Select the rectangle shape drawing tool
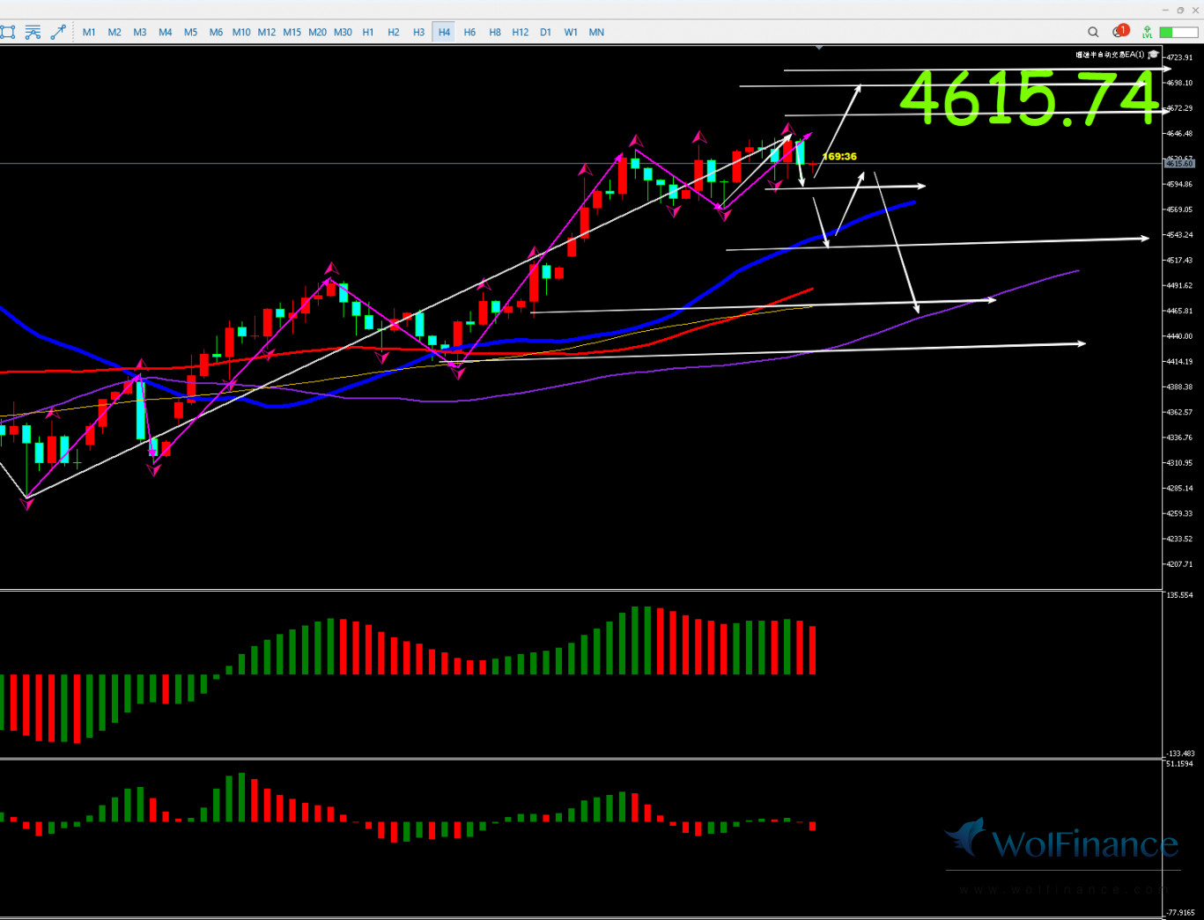The image size is (1204, 920). coord(8,33)
